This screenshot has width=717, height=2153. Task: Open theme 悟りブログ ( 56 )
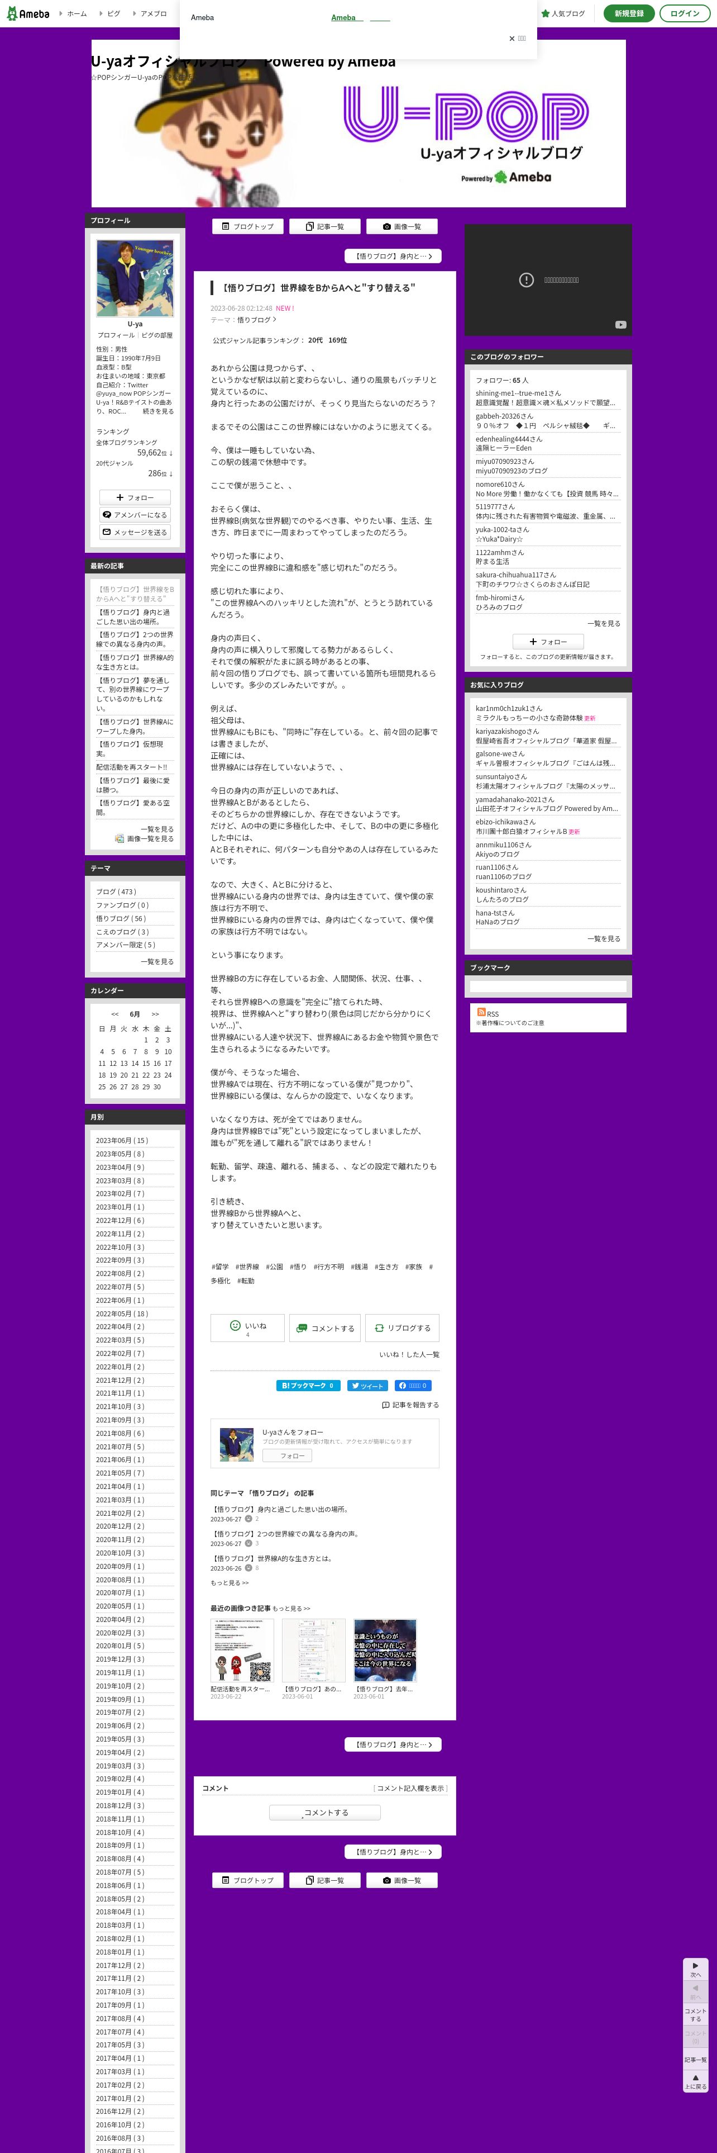pos(121,918)
